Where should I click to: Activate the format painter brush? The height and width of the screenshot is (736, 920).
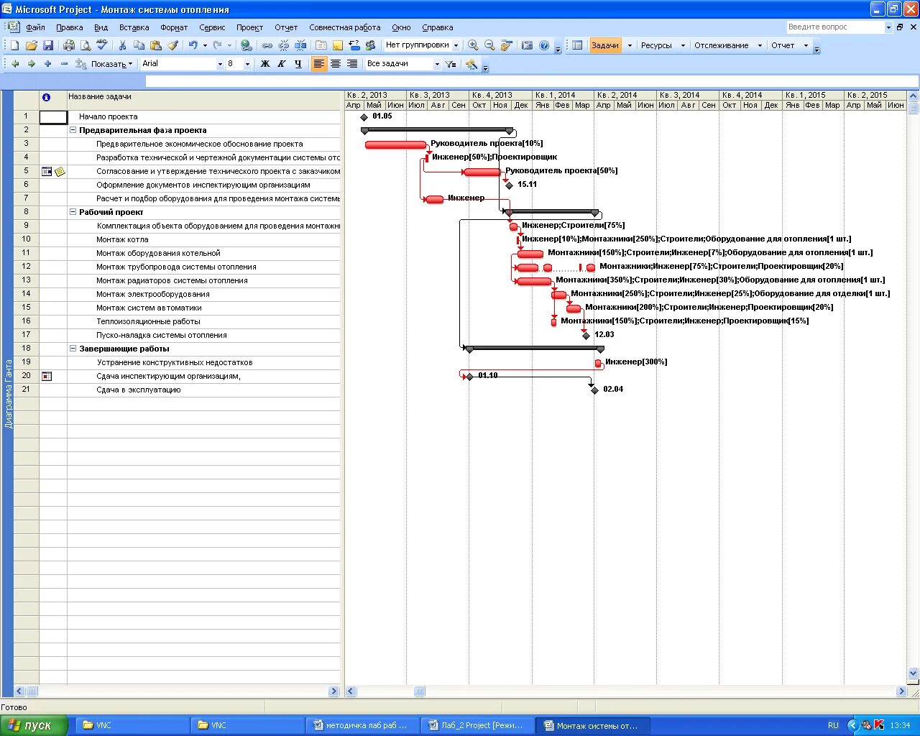[172, 45]
